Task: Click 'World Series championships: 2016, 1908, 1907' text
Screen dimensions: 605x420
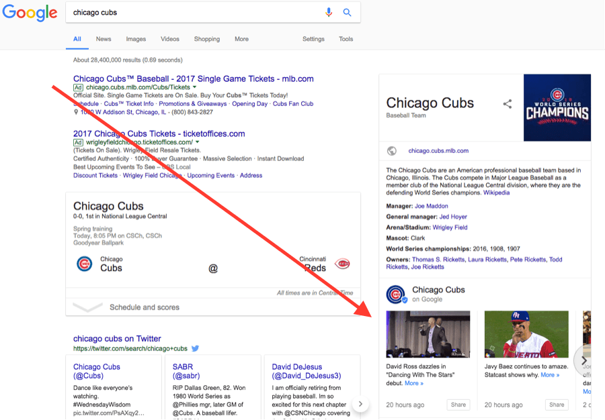Action: (x=453, y=249)
